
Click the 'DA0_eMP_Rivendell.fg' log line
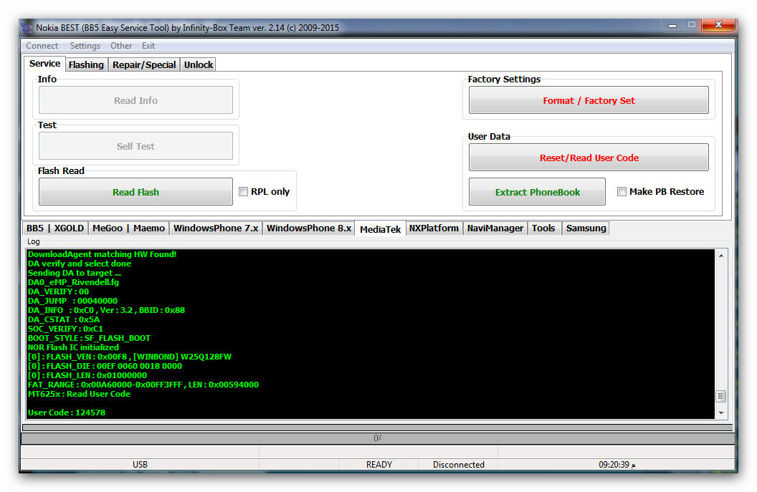tap(73, 281)
